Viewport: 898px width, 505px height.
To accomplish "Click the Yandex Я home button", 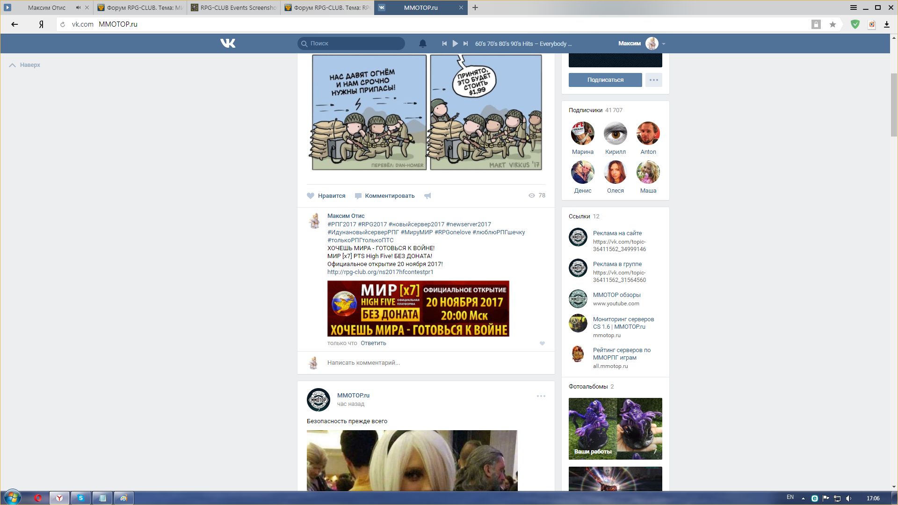I will click(41, 24).
